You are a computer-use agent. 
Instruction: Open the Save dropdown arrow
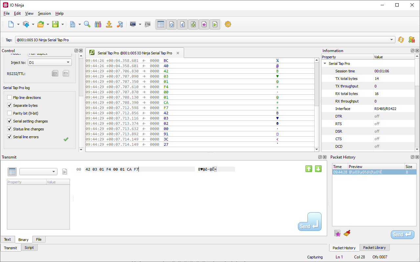coord(62,24)
